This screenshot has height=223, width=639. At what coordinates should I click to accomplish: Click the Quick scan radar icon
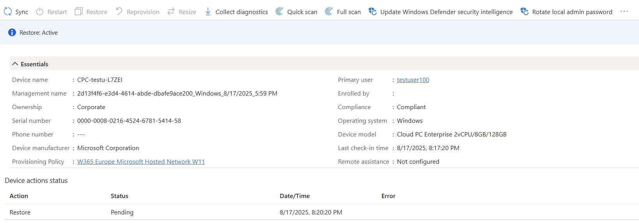[279, 12]
